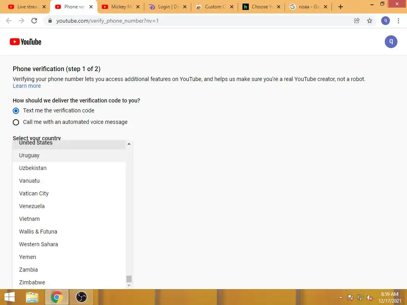407x305 pixels.
Task: Open the Learn more link
Action: click(x=27, y=86)
